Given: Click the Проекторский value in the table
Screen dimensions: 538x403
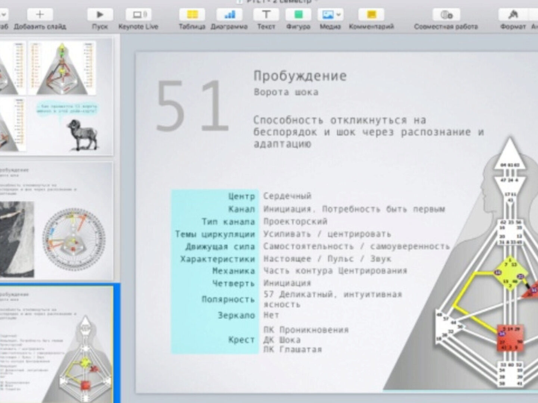Looking at the screenshot, I should [295, 221].
